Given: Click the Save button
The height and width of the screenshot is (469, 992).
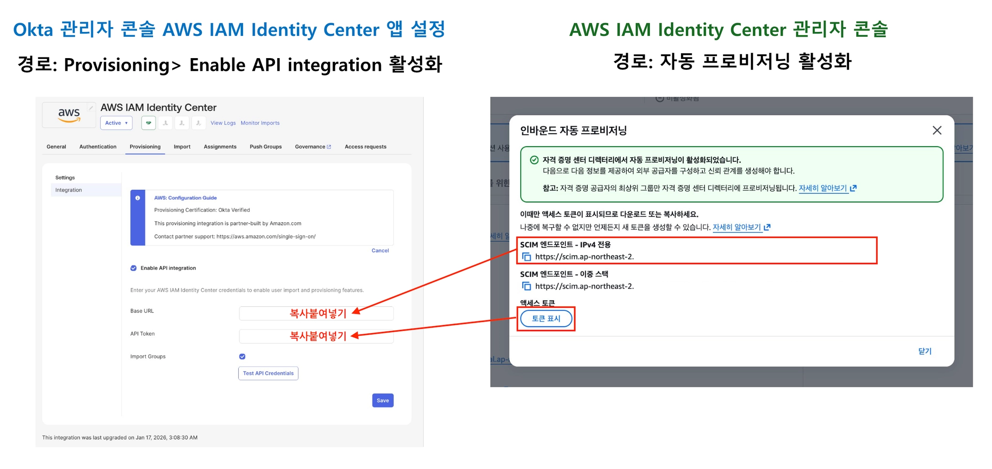Looking at the screenshot, I should [383, 400].
